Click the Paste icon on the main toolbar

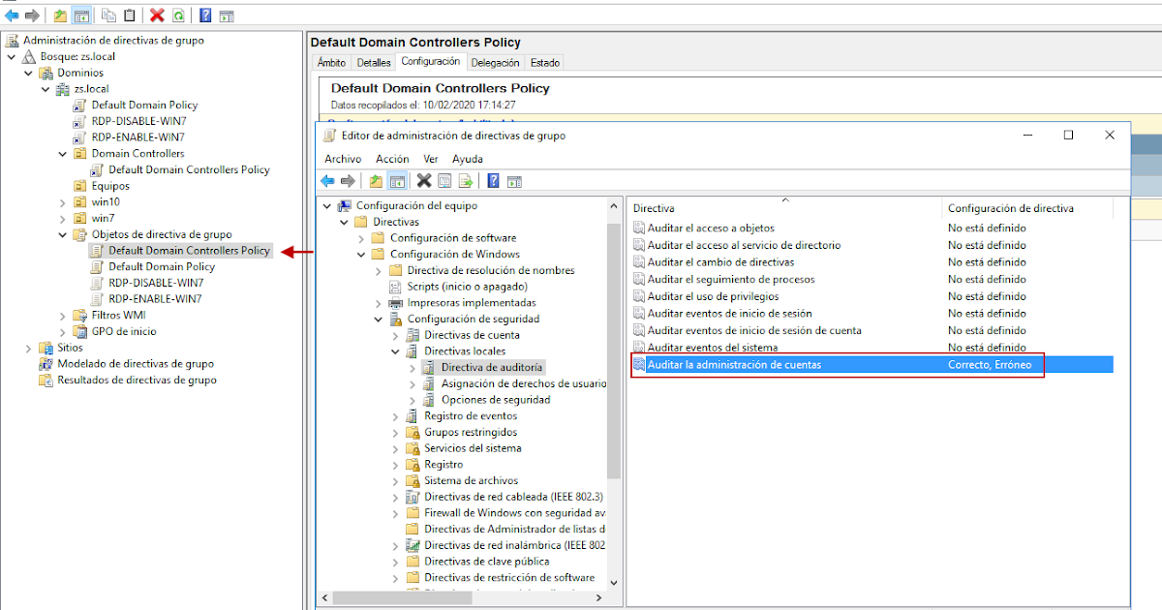coord(127,15)
